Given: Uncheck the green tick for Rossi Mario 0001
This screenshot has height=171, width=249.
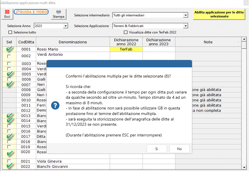Looking at the screenshot, I should coord(9,49).
